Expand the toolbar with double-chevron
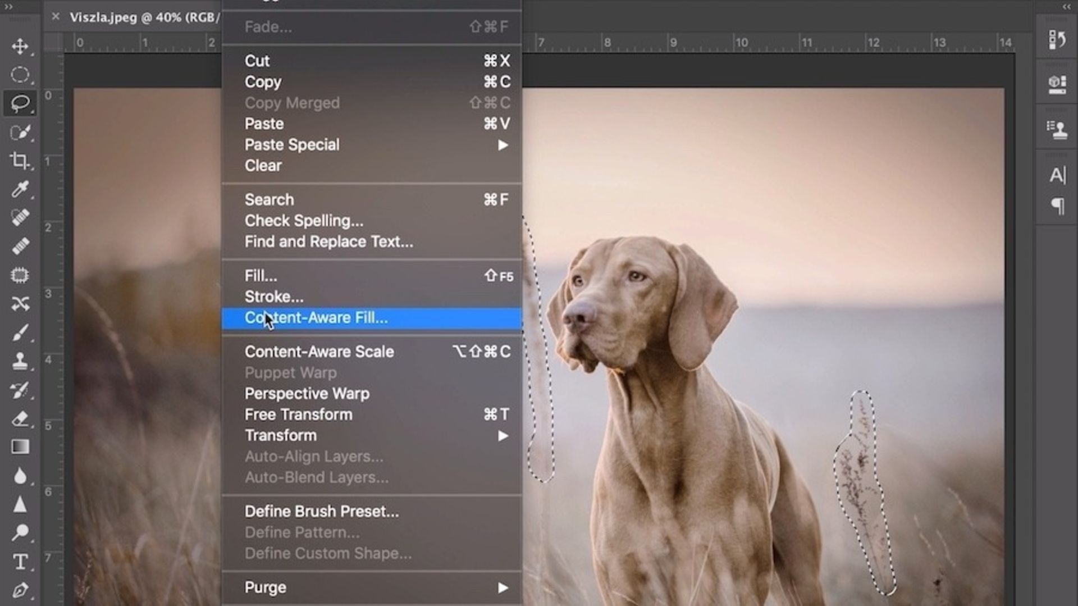 pos(8,7)
